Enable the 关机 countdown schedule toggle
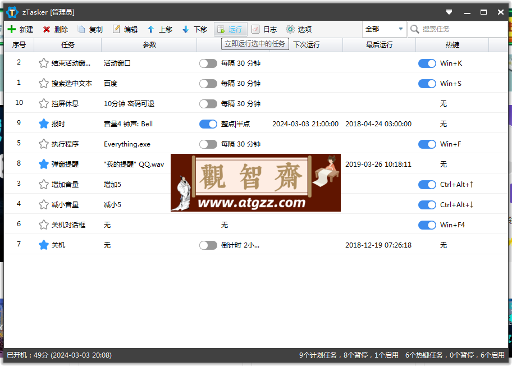Image resolution: width=512 pixels, height=366 pixels. pyautogui.click(x=208, y=245)
